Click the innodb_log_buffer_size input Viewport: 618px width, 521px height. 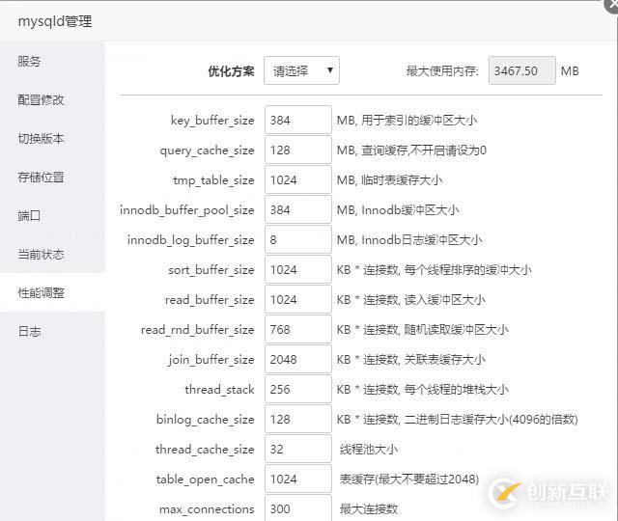pyautogui.click(x=298, y=239)
